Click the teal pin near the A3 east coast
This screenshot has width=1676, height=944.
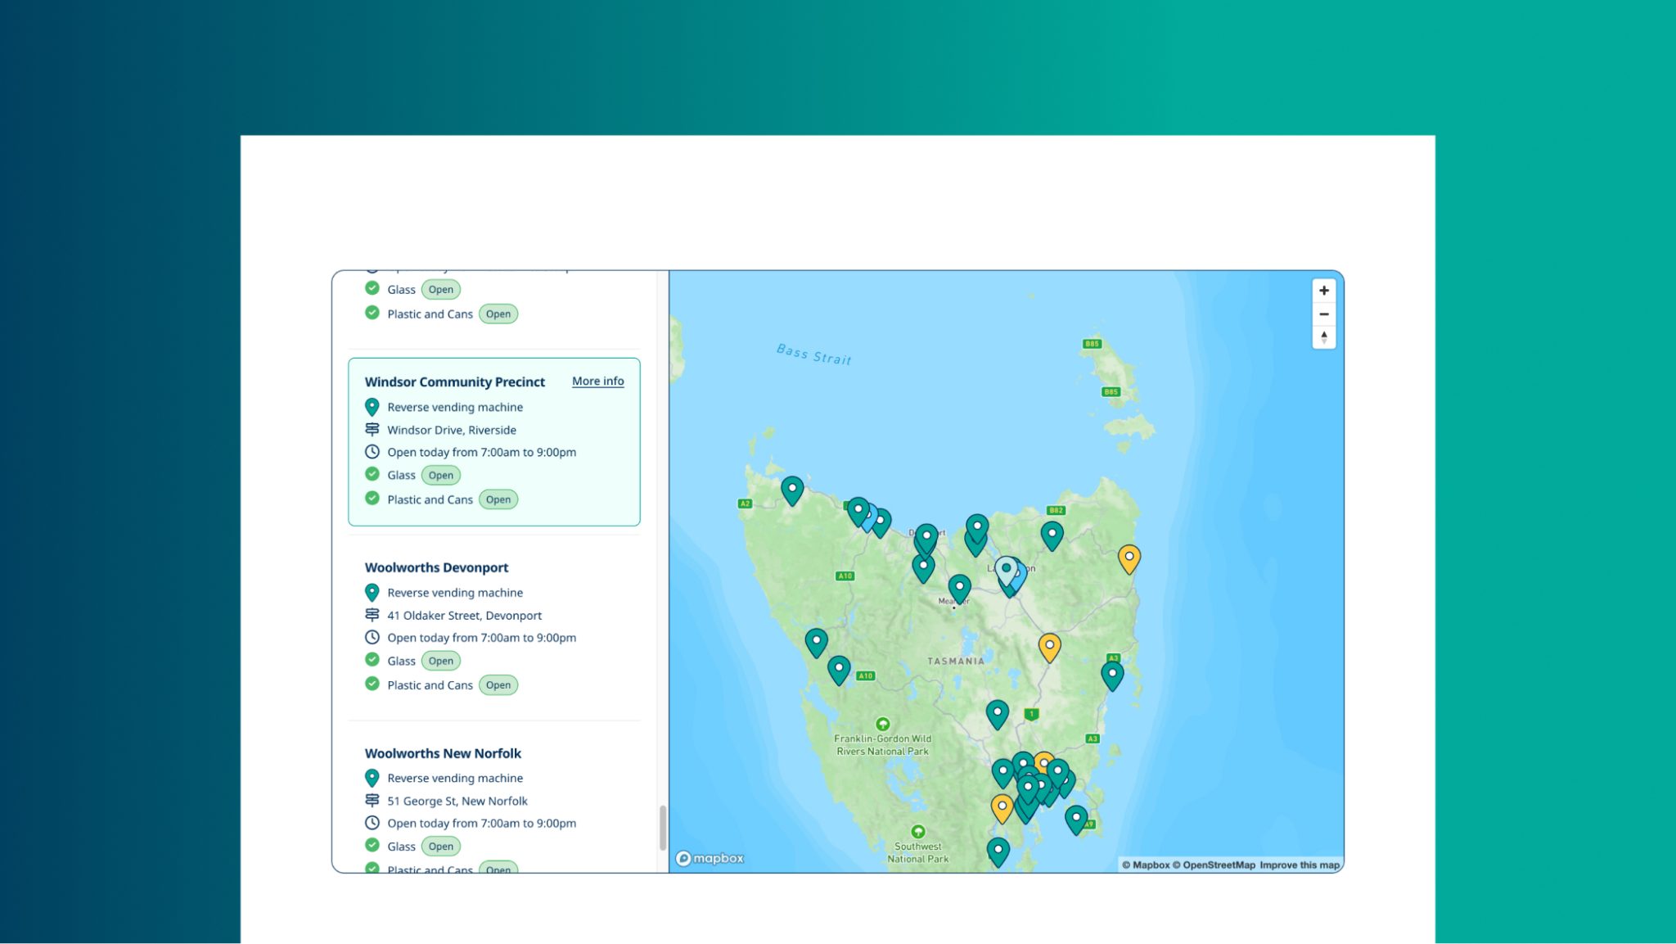tap(1111, 675)
